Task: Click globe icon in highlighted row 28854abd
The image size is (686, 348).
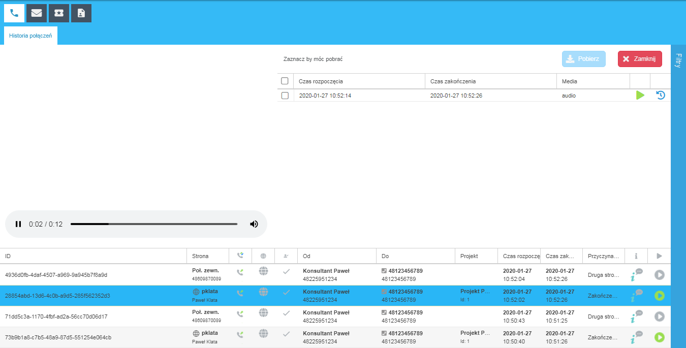Action: tap(263, 292)
